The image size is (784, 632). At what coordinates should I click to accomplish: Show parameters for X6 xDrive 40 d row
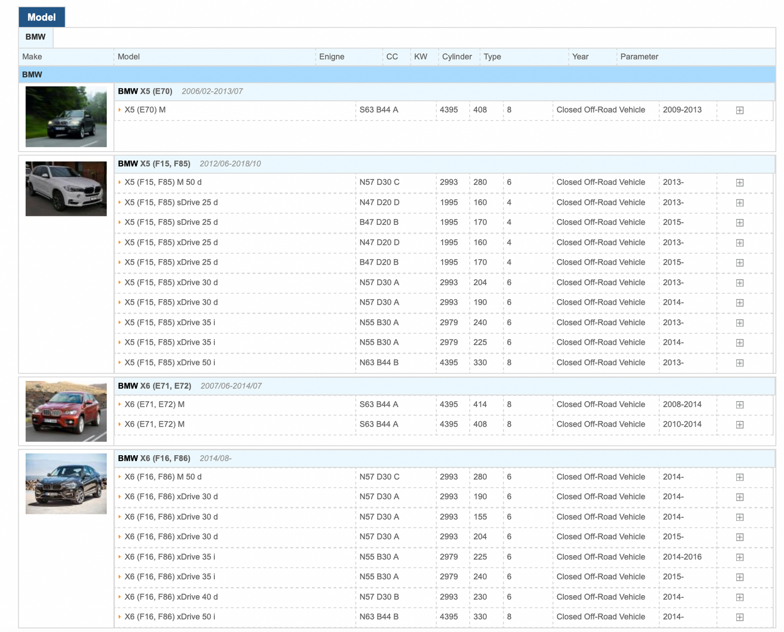(740, 597)
